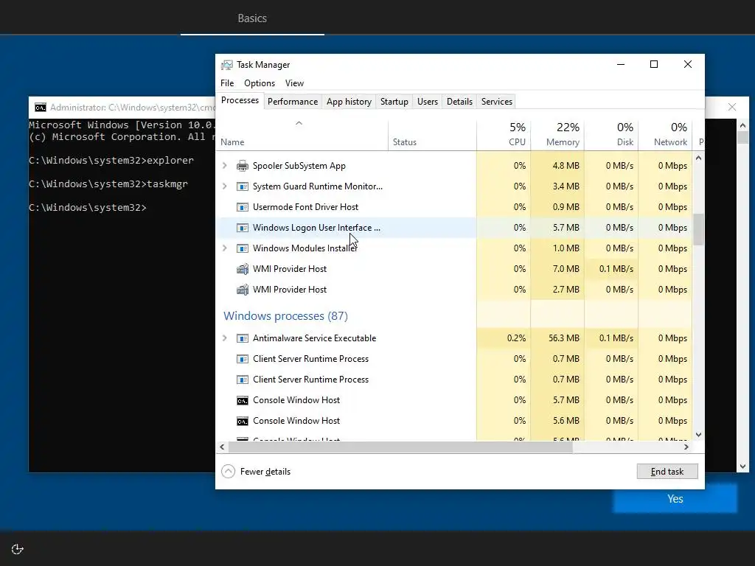Screen dimensions: 755x566
Task: Click icon of Client Server Runtime Process above Console Window Host
Action: (x=242, y=380)
